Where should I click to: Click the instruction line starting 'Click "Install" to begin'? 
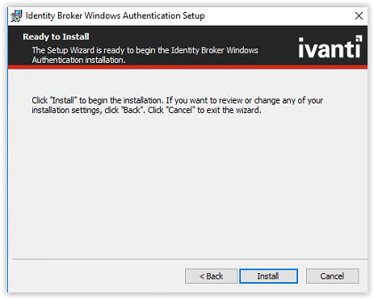[x=178, y=100]
